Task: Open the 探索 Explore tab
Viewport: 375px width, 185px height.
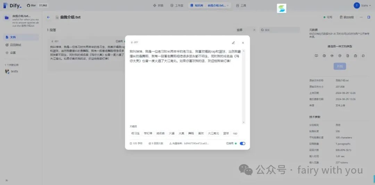Action: point(158,5)
